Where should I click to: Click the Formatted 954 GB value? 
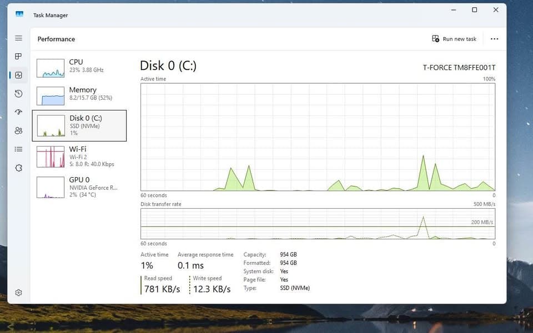point(288,263)
